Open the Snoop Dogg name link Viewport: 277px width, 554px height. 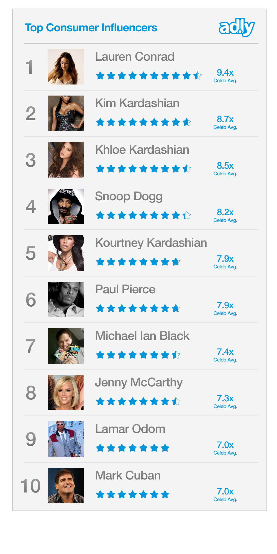[x=129, y=196]
